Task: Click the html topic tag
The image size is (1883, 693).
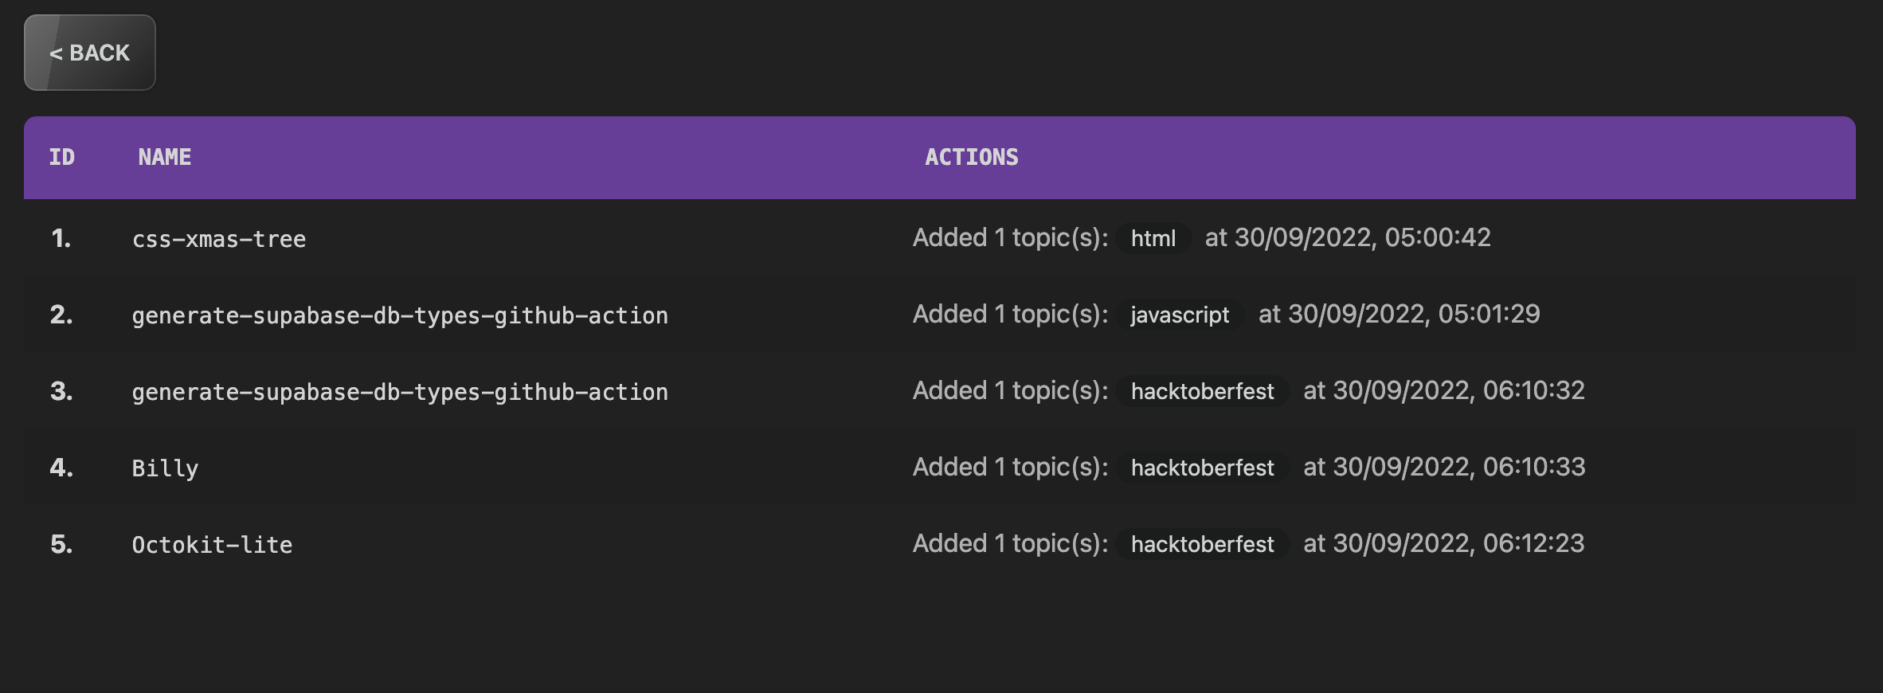Action: coord(1153,238)
